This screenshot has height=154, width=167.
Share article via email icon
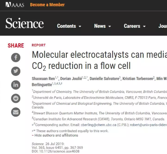tap(16, 112)
